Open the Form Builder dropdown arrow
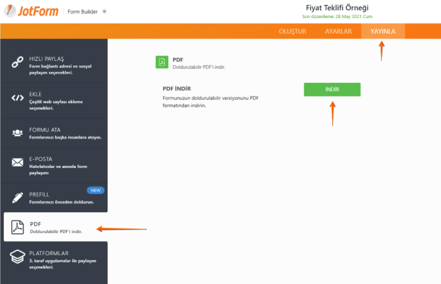 tap(104, 12)
